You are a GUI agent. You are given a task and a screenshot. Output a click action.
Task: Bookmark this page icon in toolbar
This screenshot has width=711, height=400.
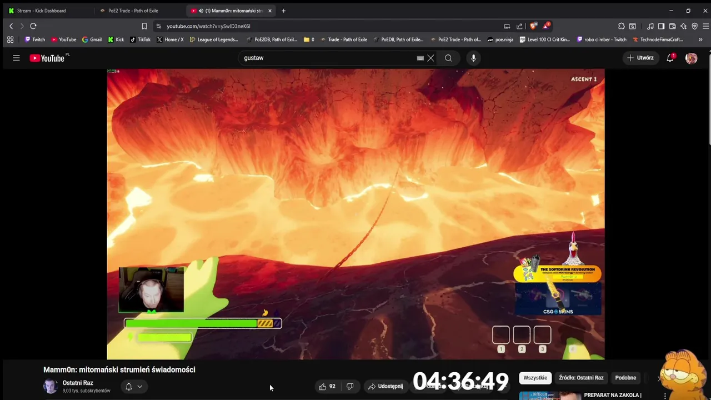point(144,26)
